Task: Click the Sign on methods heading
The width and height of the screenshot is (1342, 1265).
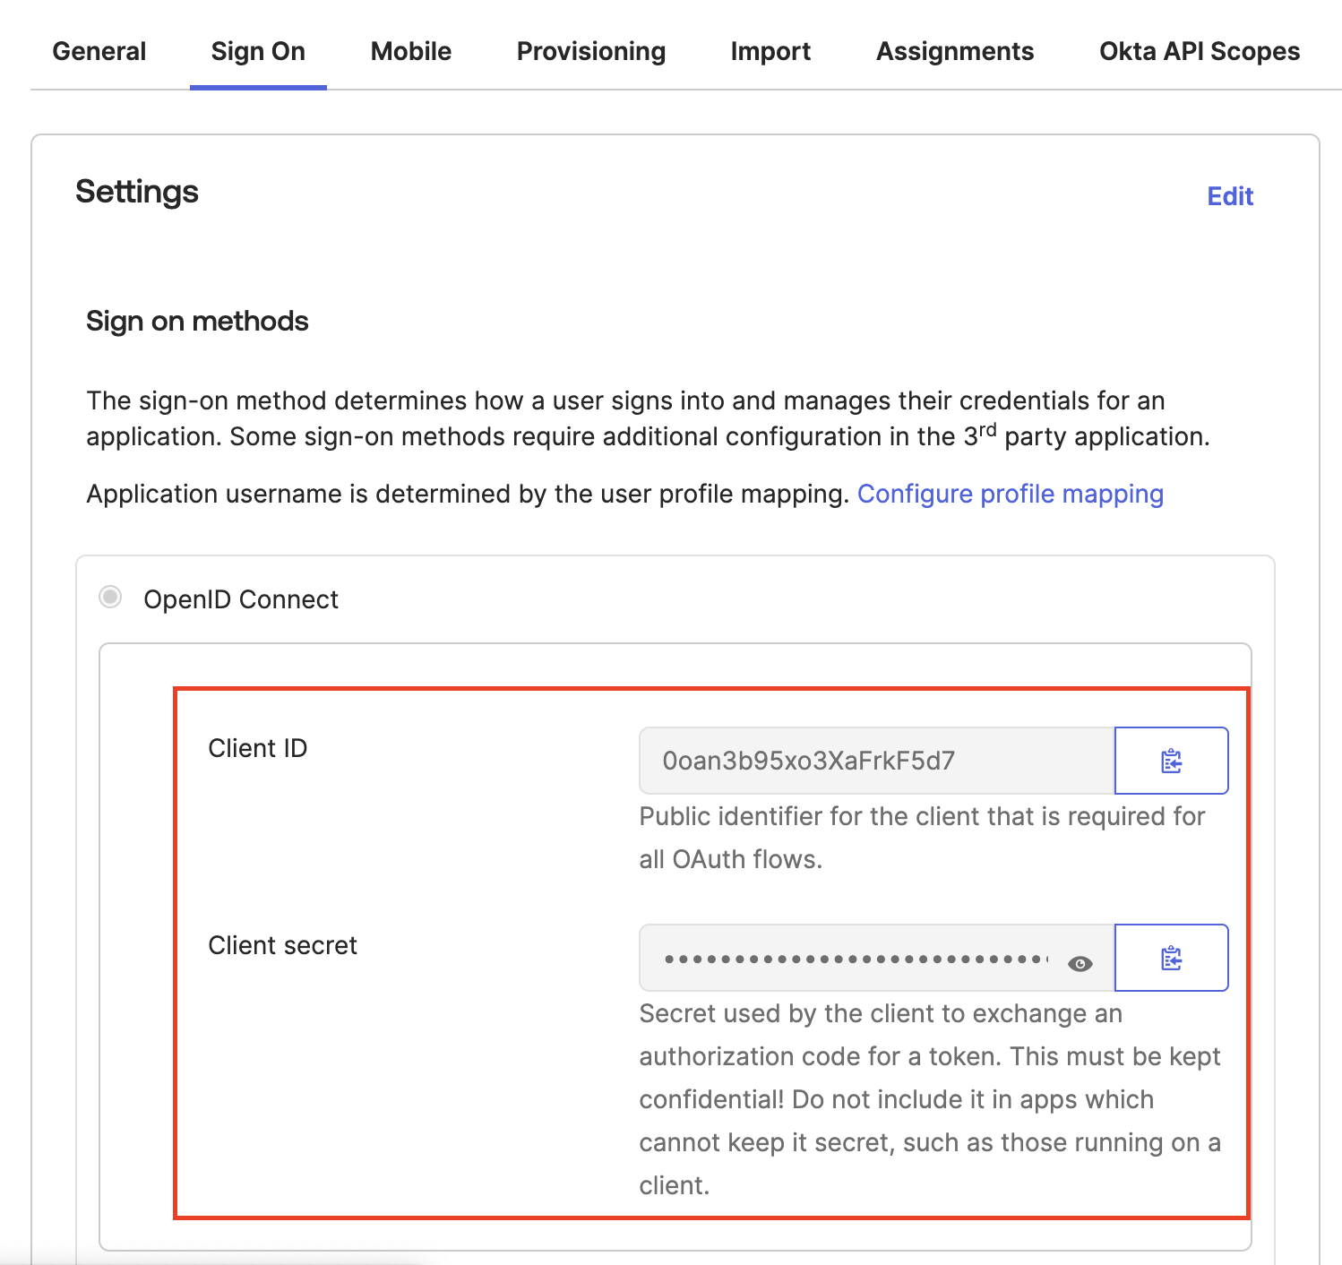Action: click(197, 321)
